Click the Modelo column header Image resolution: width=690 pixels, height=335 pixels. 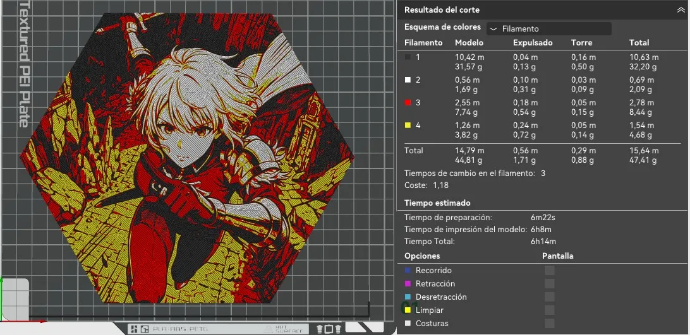click(x=469, y=43)
